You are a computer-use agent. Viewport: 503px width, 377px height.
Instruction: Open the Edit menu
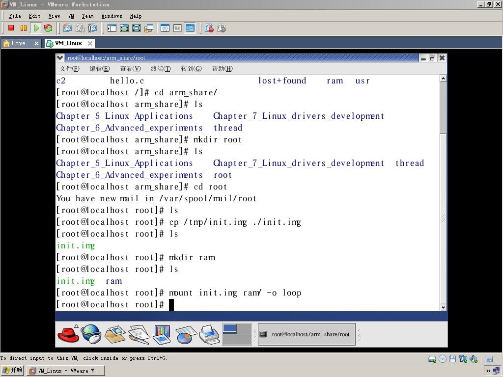pyautogui.click(x=34, y=16)
